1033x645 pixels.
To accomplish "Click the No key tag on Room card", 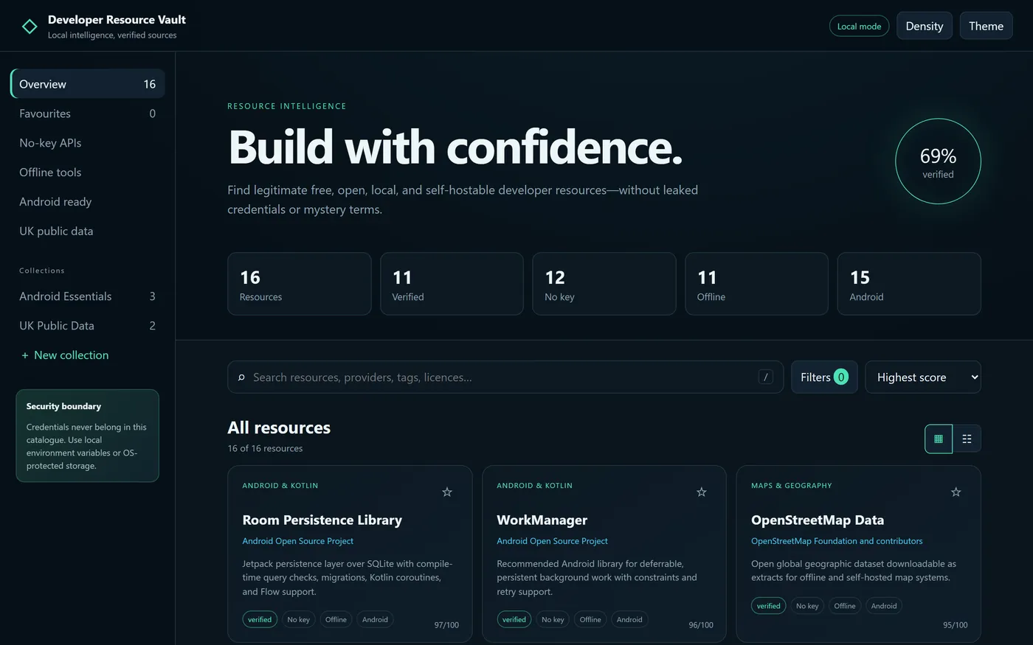I will [298, 620].
